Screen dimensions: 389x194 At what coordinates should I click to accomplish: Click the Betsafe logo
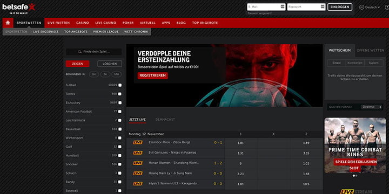point(19,8)
